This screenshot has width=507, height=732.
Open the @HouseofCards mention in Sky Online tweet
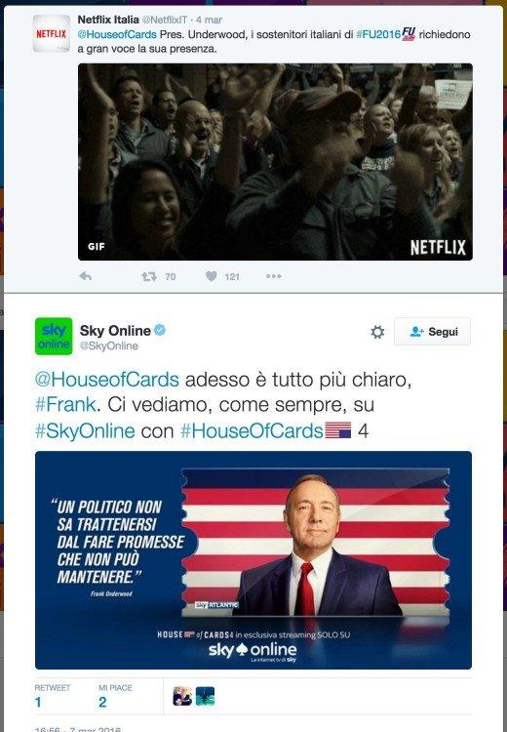[107, 379]
